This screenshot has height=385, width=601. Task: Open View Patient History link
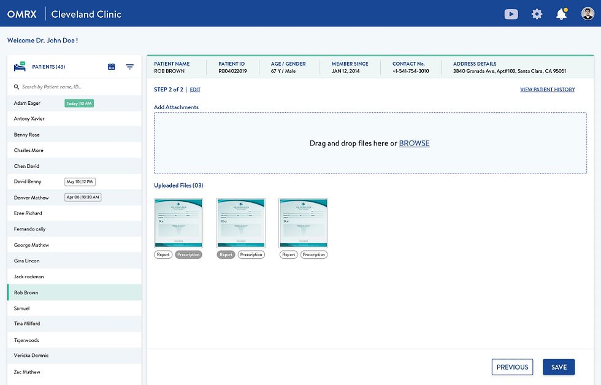547,90
